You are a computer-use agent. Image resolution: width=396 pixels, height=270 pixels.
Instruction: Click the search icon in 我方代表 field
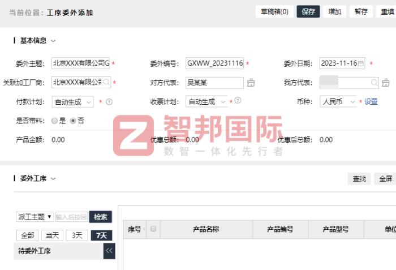tap(374, 83)
